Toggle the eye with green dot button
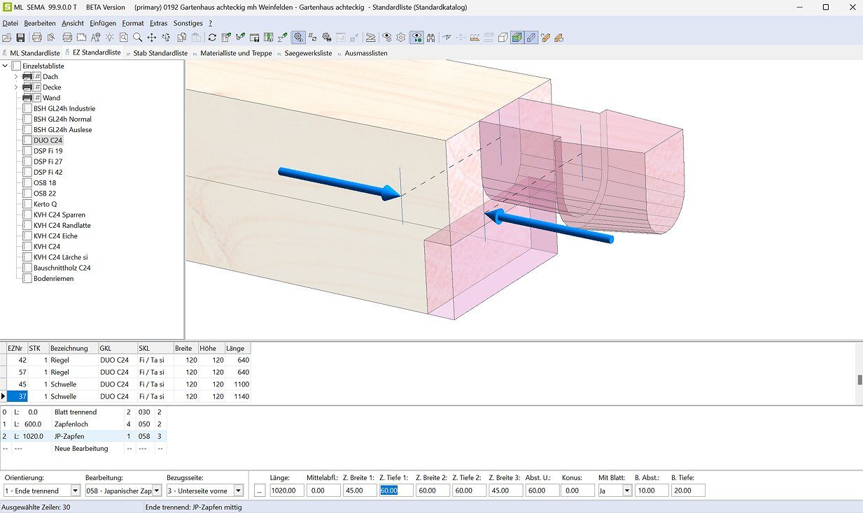 (416, 37)
